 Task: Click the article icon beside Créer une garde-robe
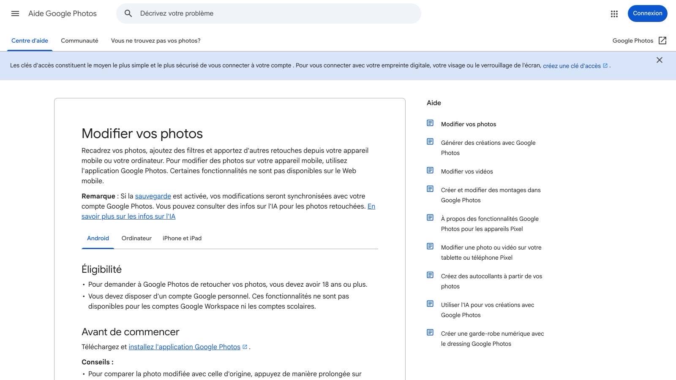430,333
